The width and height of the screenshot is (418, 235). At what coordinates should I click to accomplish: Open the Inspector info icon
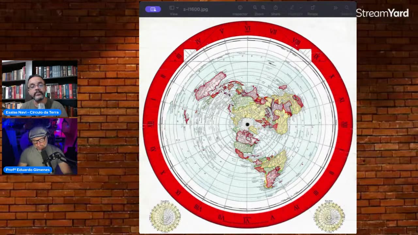240,8
